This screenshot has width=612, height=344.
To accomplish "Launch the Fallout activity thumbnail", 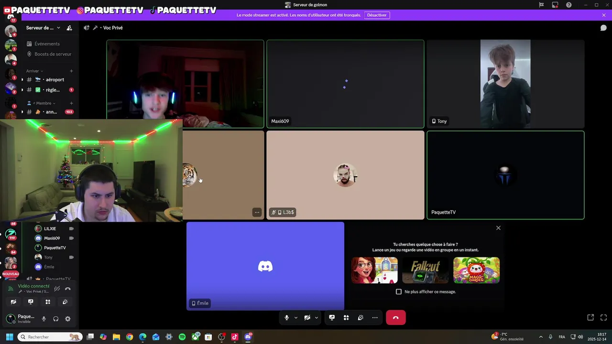I will coord(426,270).
